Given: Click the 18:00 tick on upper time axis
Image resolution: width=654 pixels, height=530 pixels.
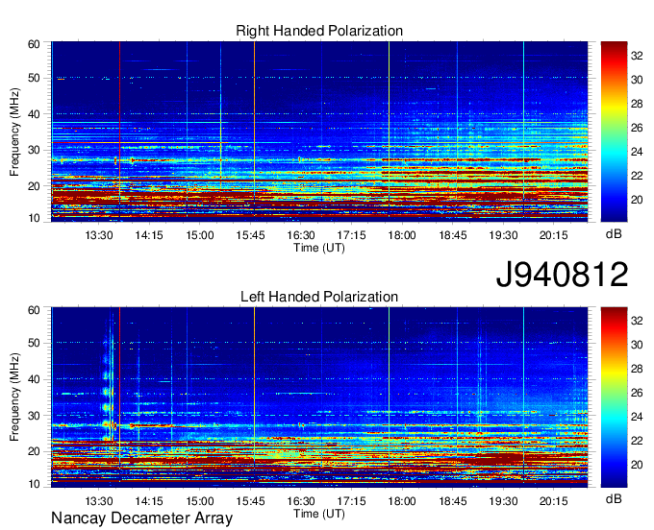Looking at the screenshot, I should click(402, 235).
